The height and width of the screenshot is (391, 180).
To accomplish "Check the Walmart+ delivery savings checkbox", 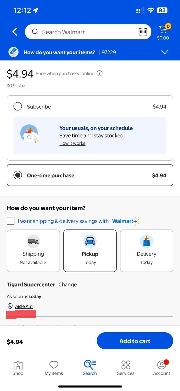I will 11,221.
